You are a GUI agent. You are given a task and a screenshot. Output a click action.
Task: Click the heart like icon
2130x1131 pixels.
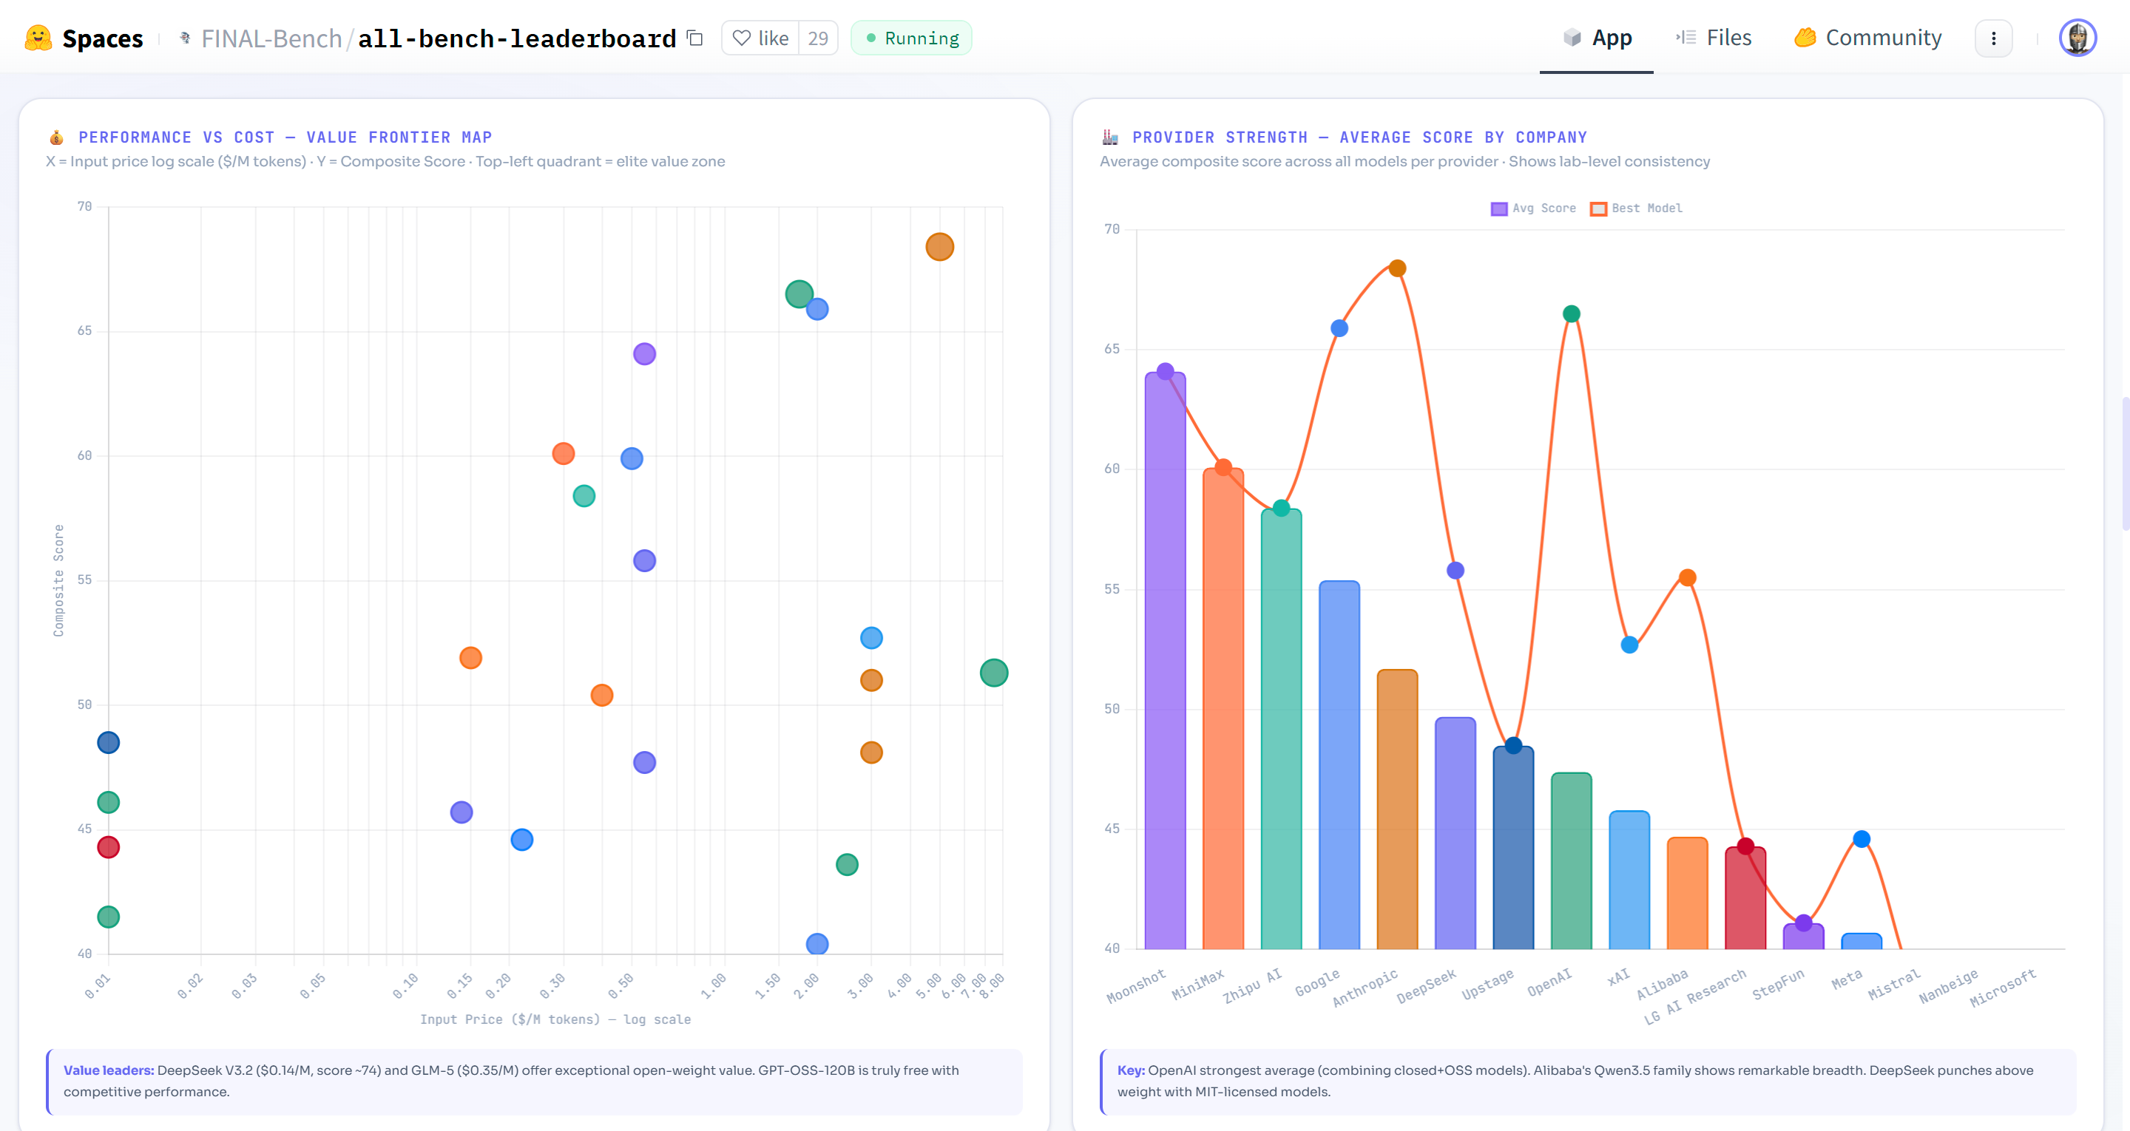click(742, 38)
